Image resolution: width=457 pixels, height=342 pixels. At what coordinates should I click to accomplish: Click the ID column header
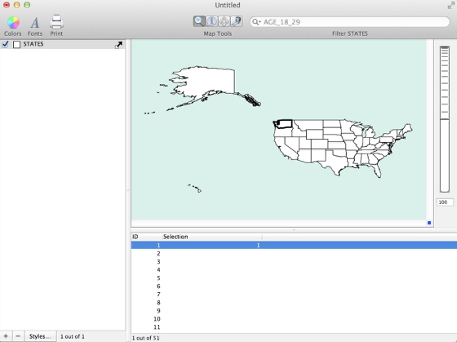pos(146,237)
